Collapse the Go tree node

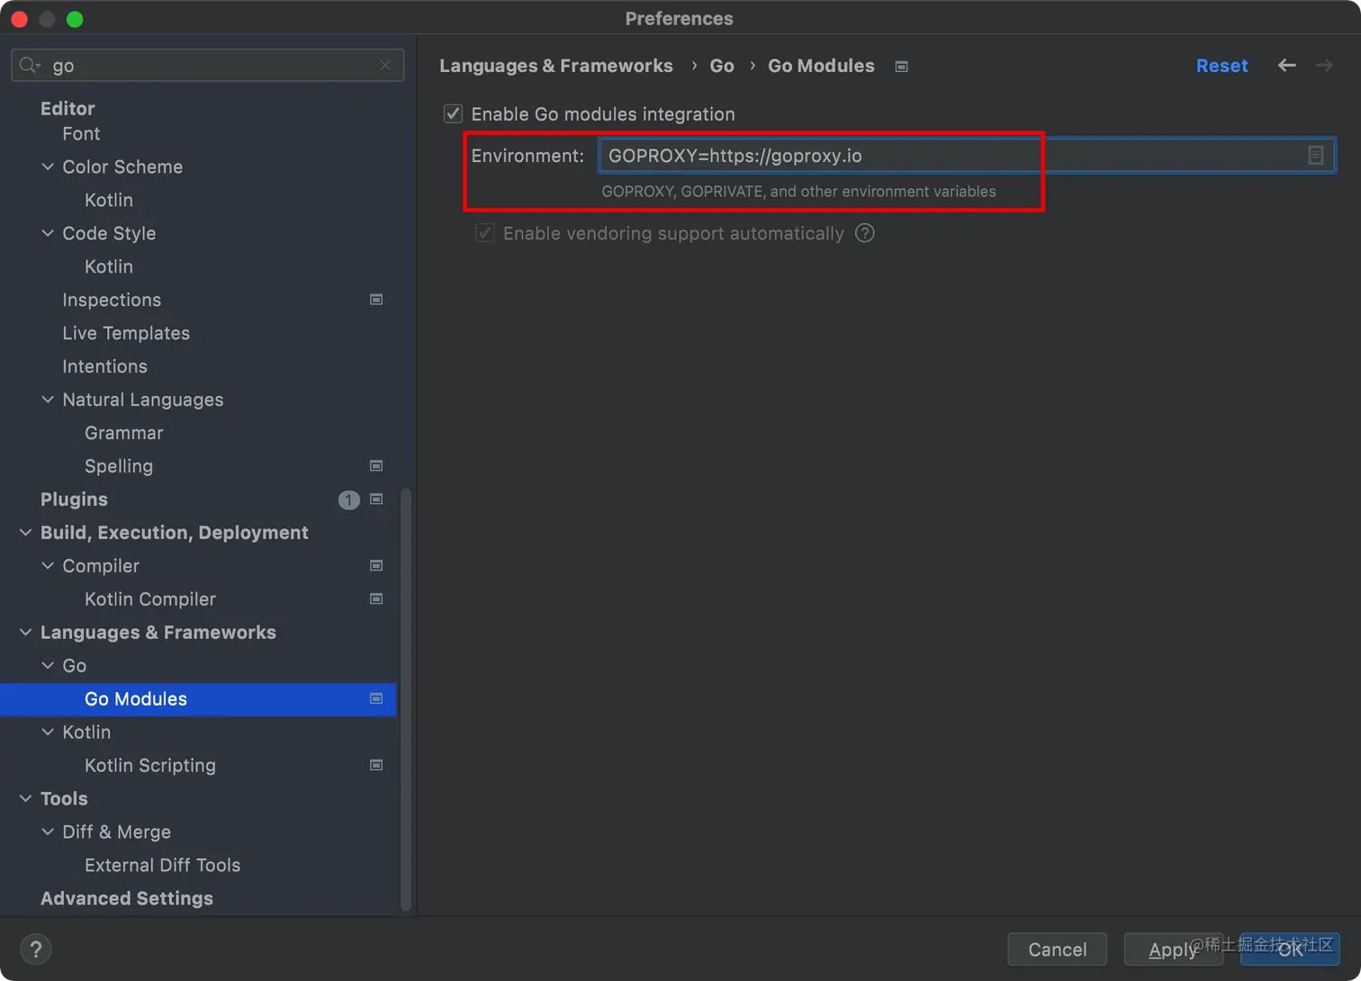(x=48, y=666)
